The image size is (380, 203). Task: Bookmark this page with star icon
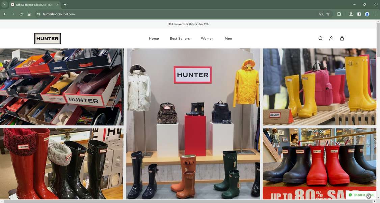pyautogui.click(x=328, y=14)
